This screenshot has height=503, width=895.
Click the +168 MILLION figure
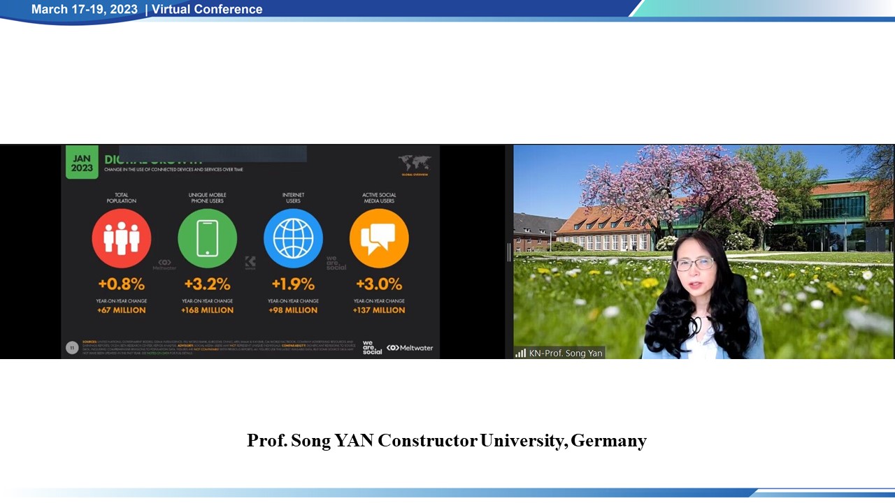pos(208,310)
